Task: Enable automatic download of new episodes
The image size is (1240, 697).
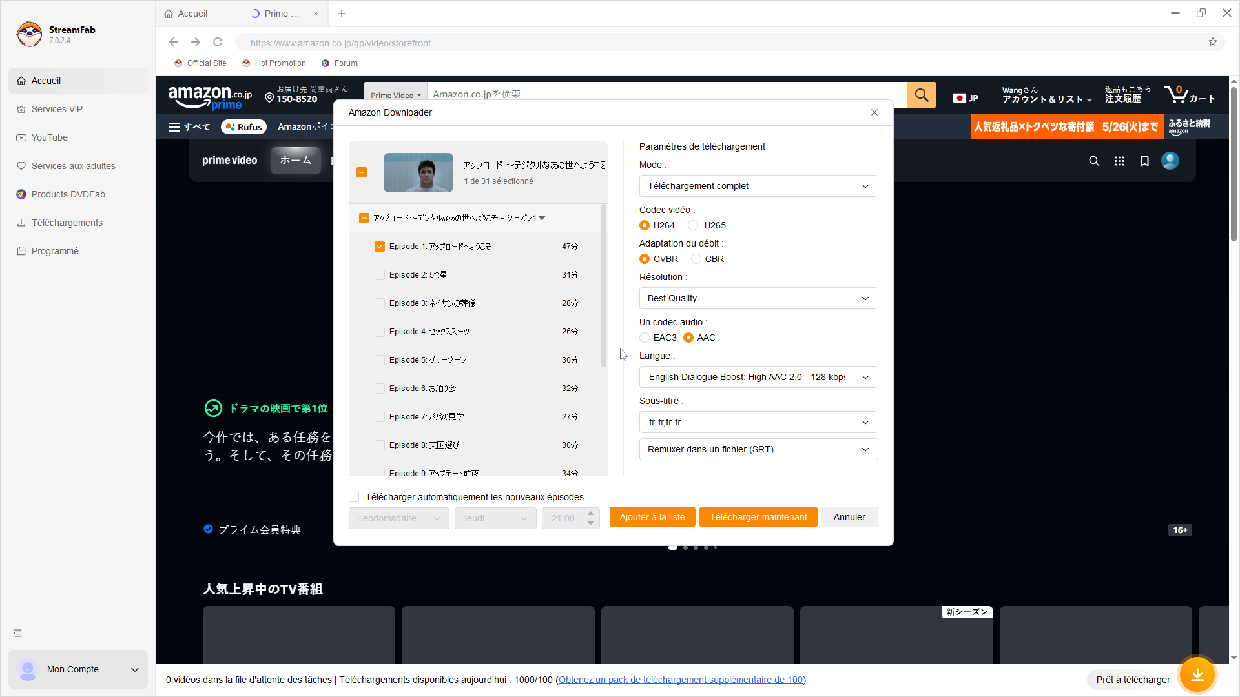Action: [354, 497]
